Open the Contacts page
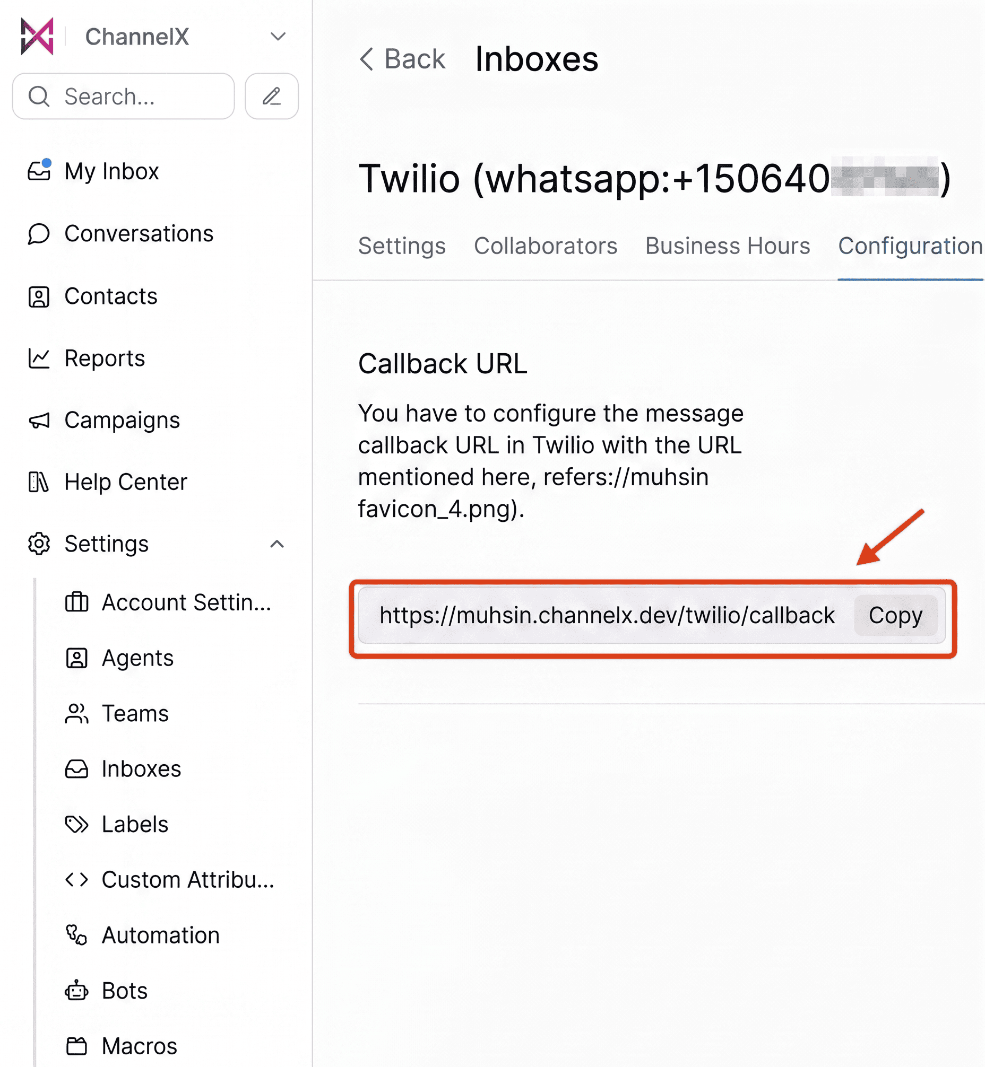 [x=111, y=296]
